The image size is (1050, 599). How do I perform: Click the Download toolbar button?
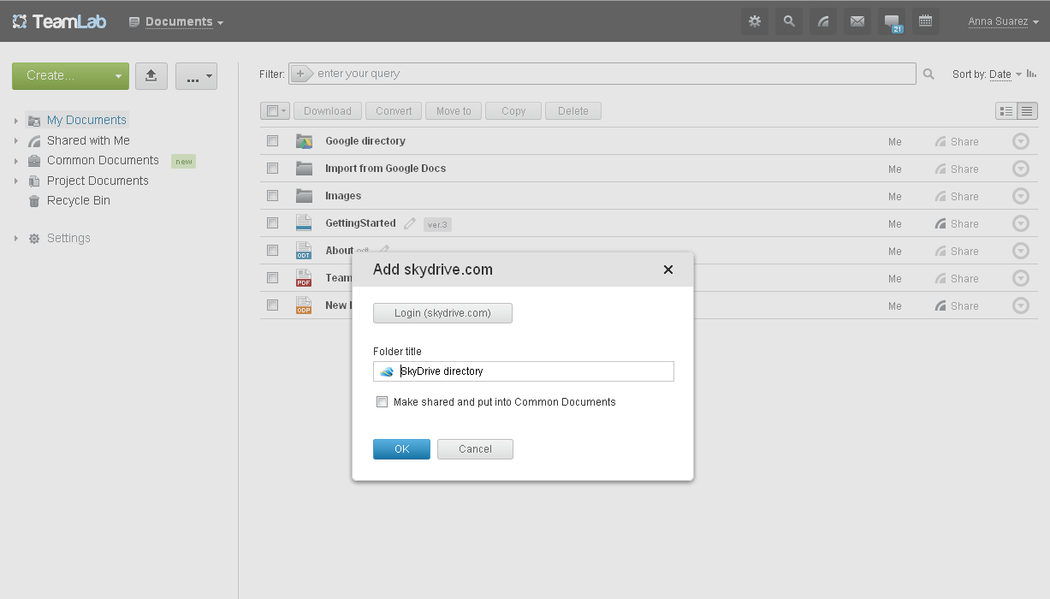(x=328, y=111)
